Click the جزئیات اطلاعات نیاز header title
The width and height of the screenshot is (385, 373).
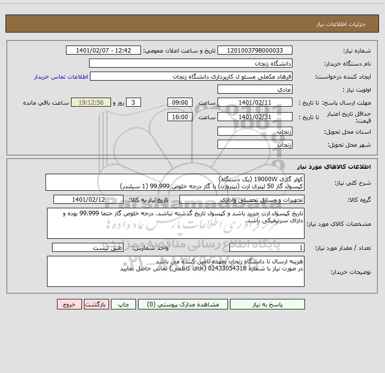tap(341, 24)
